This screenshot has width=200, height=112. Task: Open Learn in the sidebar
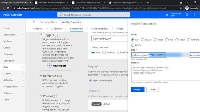(6, 100)
